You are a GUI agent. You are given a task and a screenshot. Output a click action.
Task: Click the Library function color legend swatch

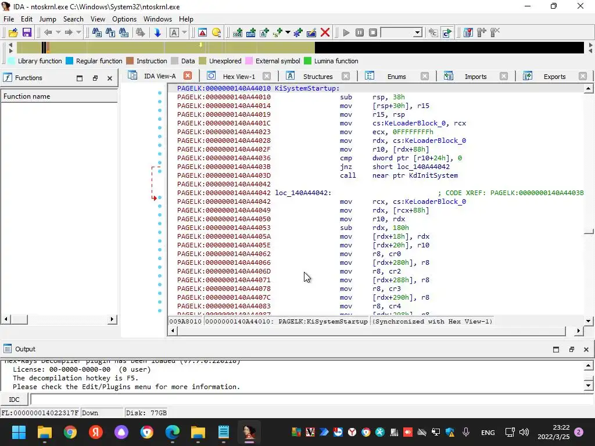tap(12, 61)
